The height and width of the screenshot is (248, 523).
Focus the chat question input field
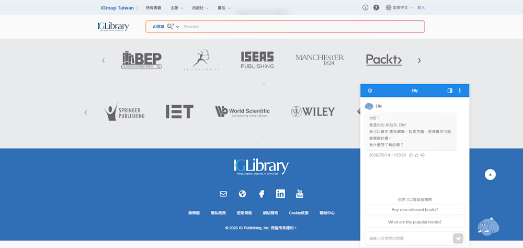(x=408, y=239)
